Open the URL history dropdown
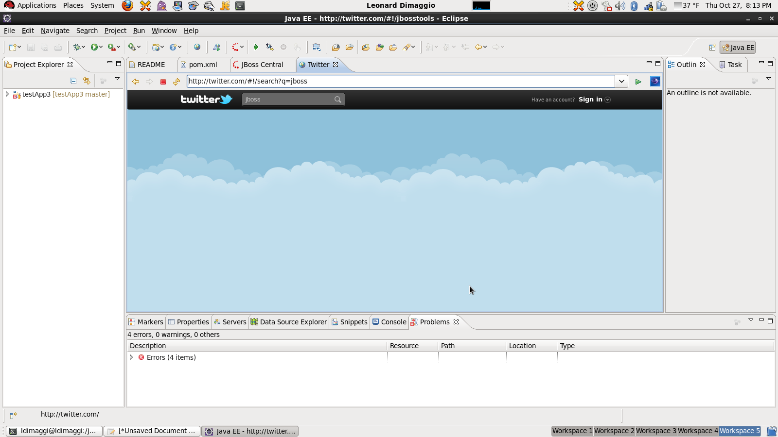 [x=621, y=82]
